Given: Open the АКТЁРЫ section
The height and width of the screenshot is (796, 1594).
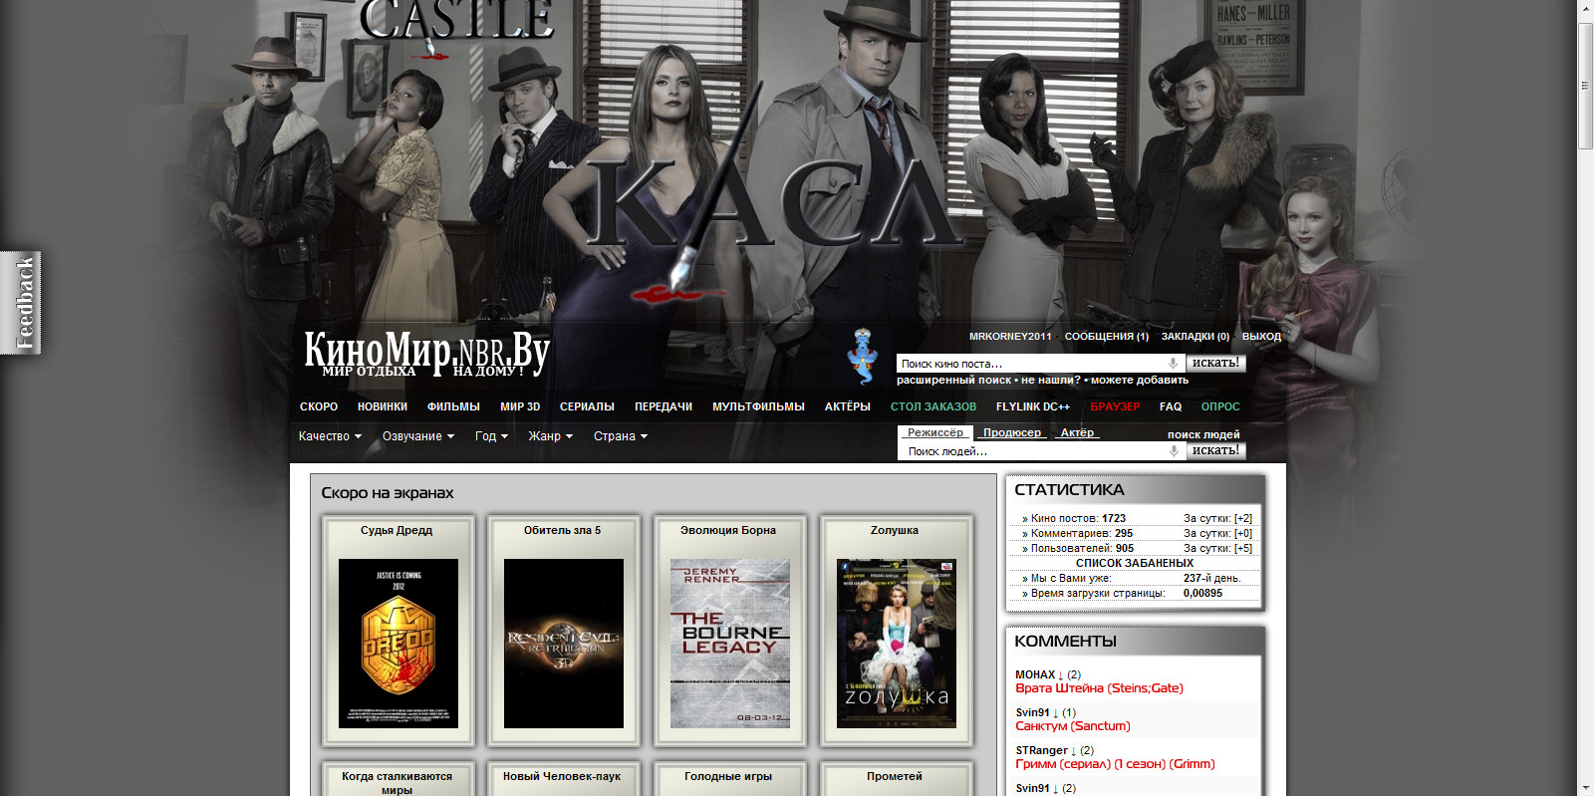Looking at the screenshot, I should 848,406.
